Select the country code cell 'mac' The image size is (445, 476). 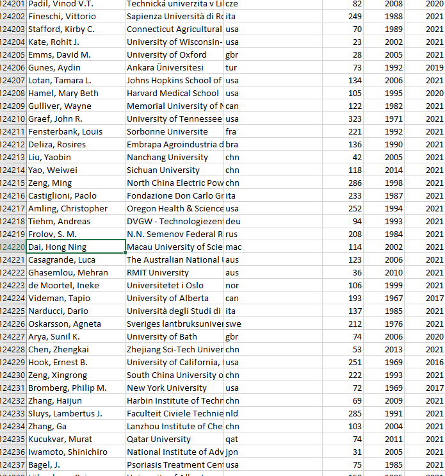pos(273,247)
